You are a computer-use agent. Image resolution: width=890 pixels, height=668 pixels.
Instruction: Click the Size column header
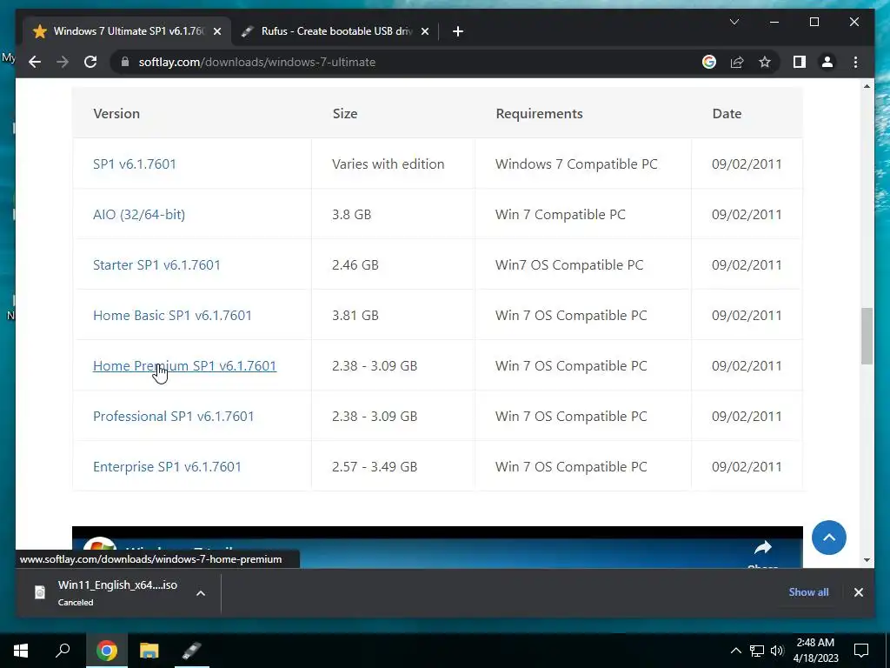(344, 114)
